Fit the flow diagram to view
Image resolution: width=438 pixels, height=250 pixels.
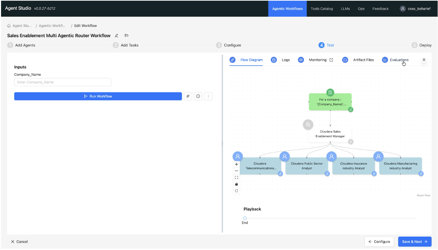[x=236, y=178]
